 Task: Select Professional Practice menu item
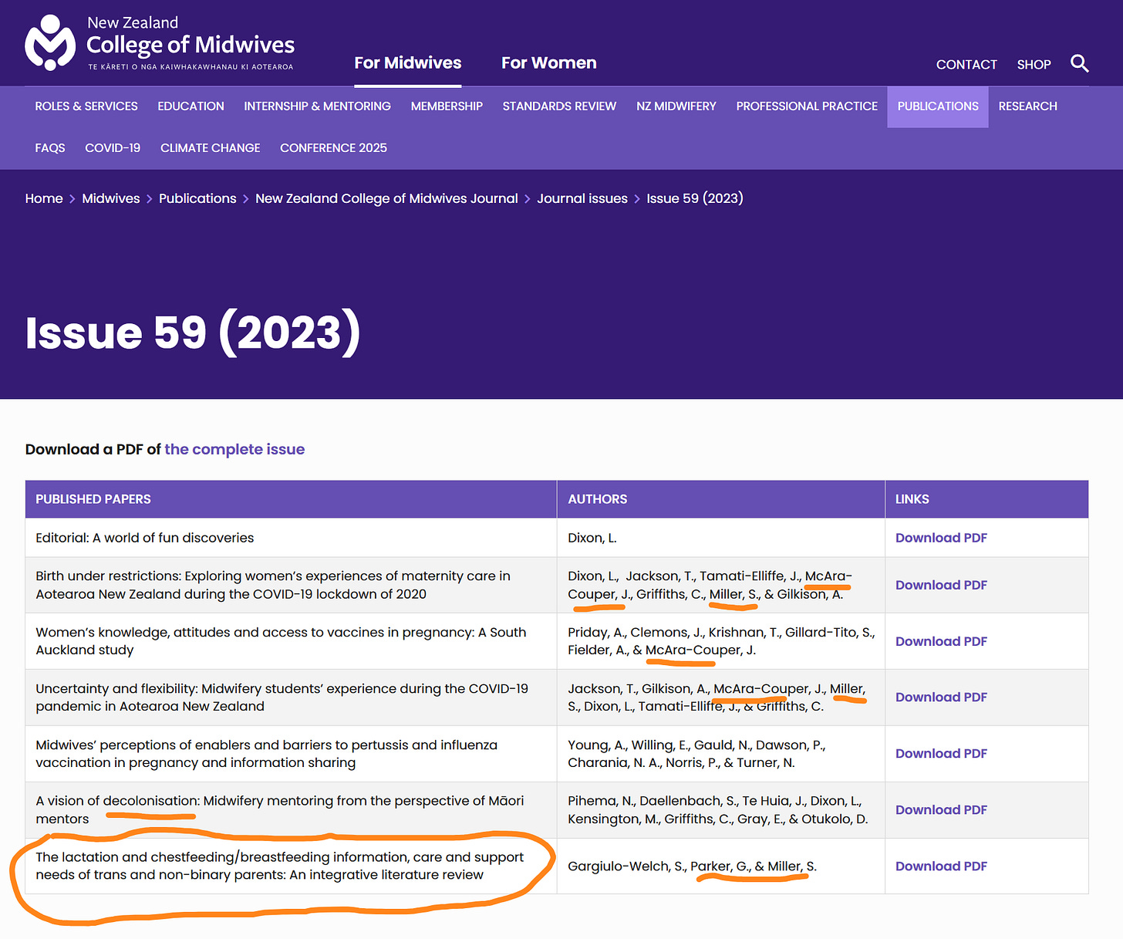pos(807,106)
